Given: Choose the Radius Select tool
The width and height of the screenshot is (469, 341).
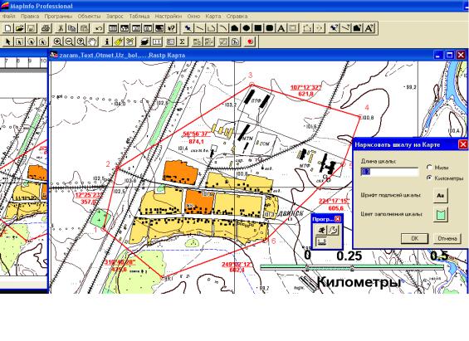Looking at the screenshot, I should click(x=32, y=41).
